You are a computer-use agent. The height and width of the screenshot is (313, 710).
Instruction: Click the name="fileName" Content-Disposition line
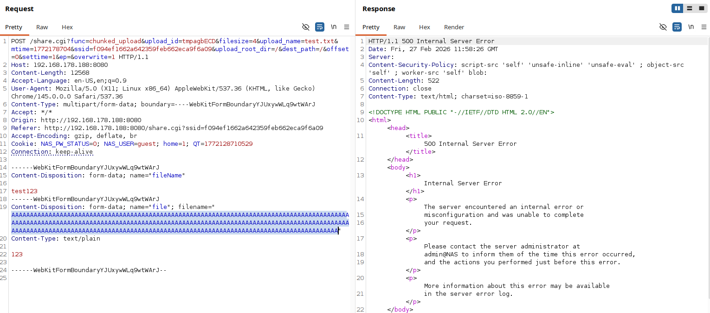[x=98, y=175]
